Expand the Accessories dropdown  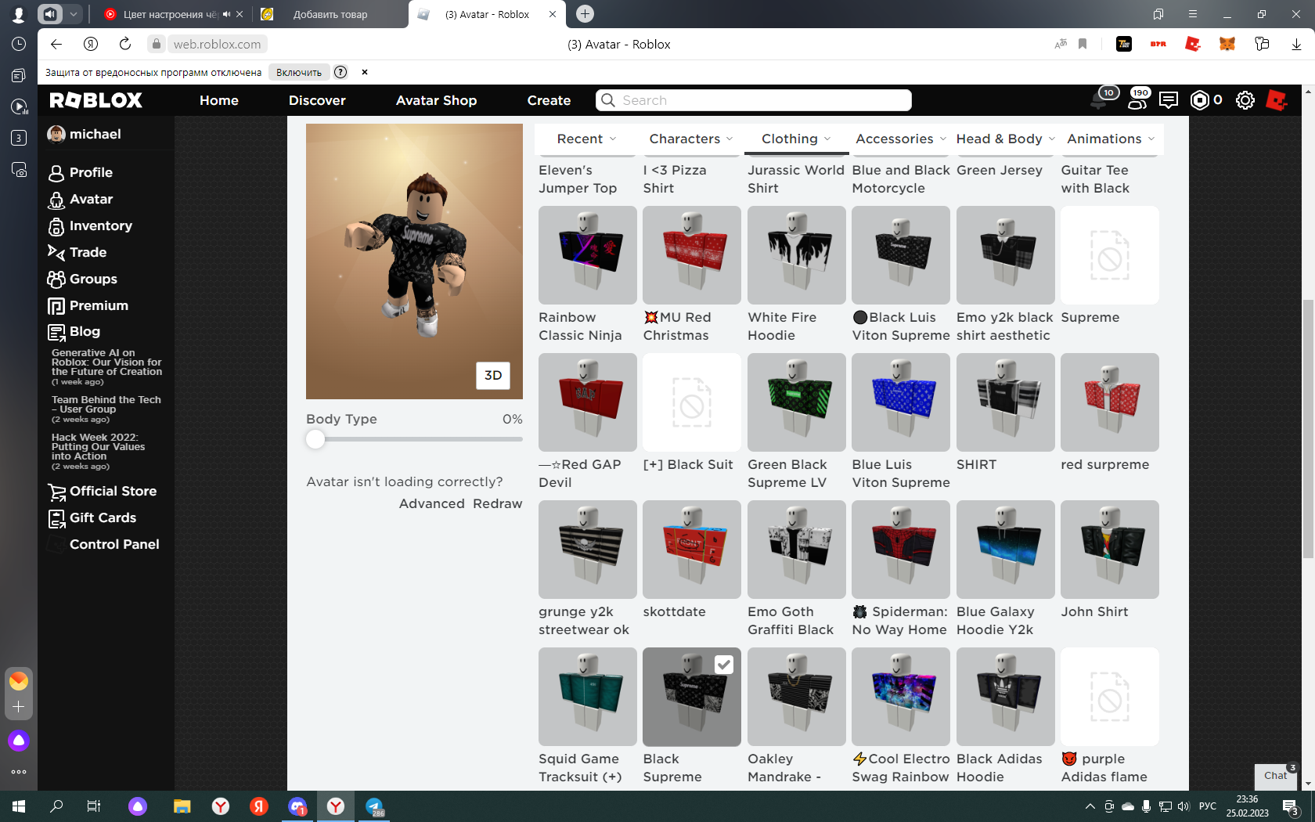pos(900,139)
